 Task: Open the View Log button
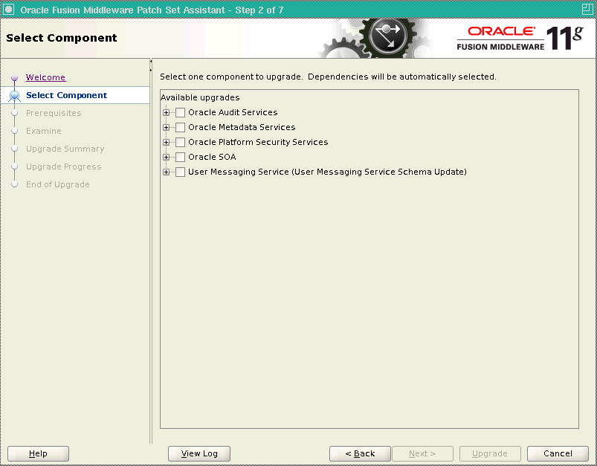click(x=199, y=453)
